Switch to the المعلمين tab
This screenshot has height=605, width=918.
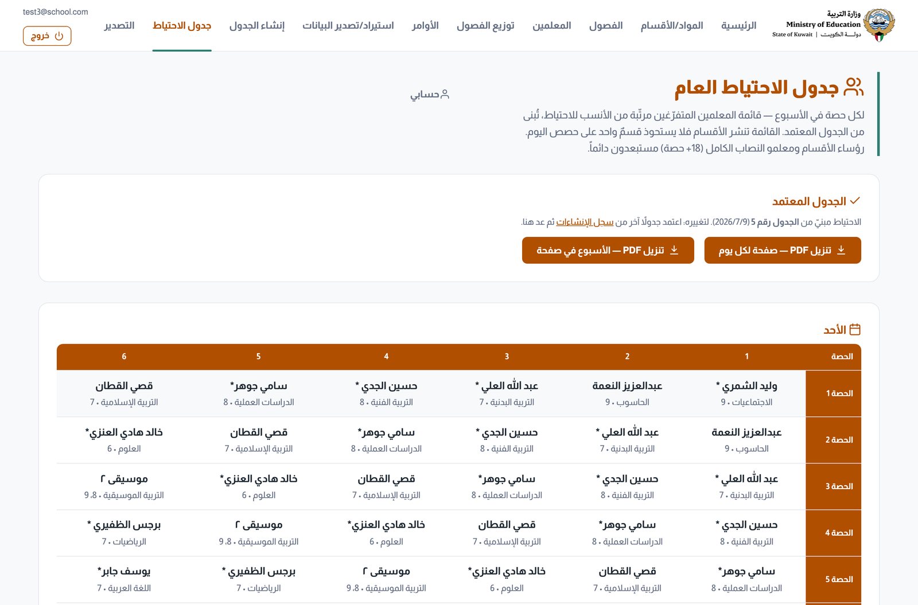[551, 26]
